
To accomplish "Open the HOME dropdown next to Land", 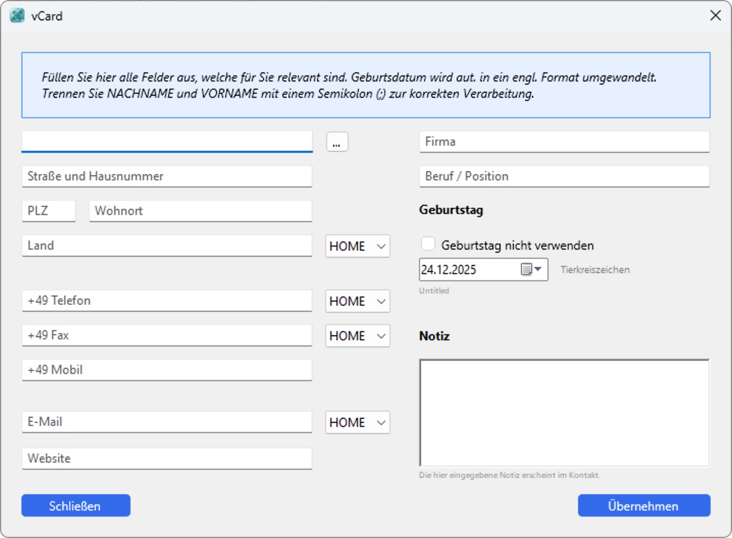I will [357, 246].
